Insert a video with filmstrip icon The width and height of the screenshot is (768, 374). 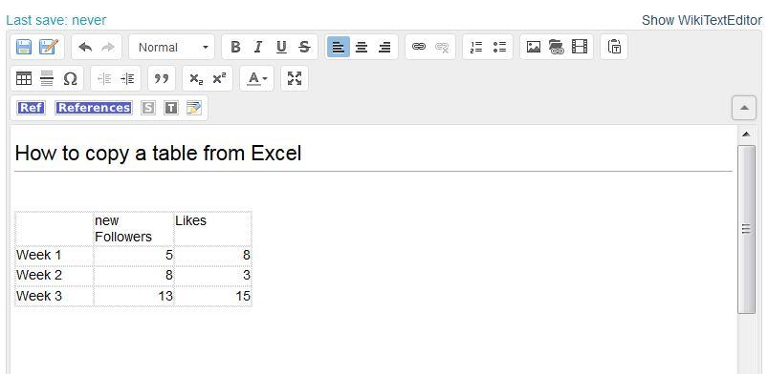(580, 47)
